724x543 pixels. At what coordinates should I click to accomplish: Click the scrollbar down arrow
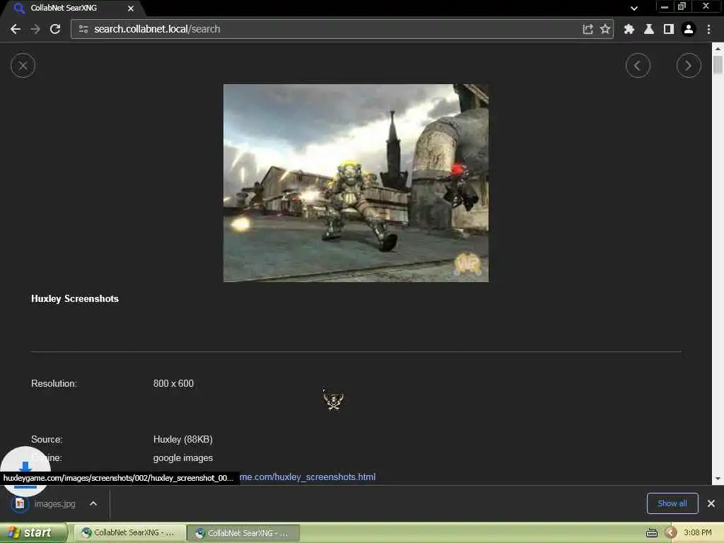[718, 479]
